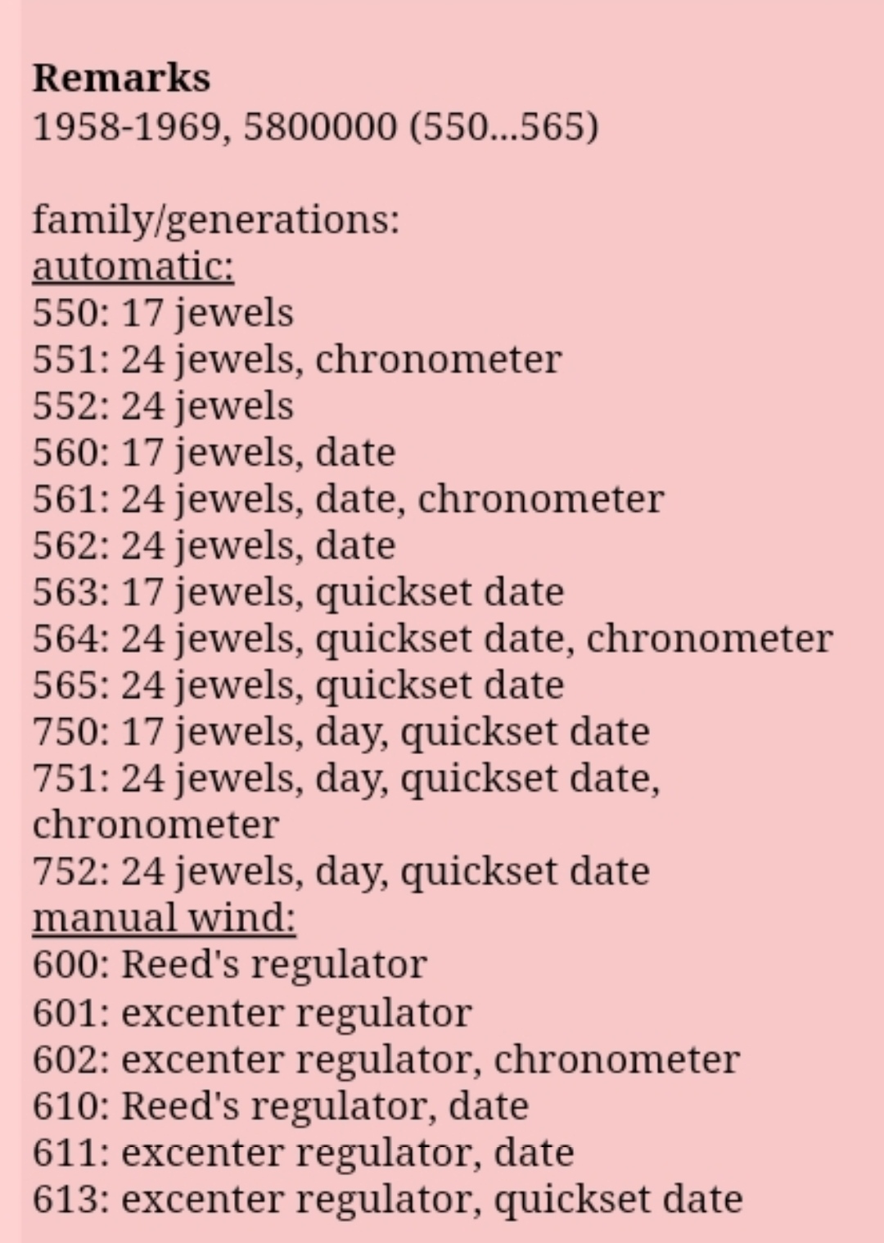Click the 560: 17 jewels, date line

pyautogui.click(x=214, y=453)
